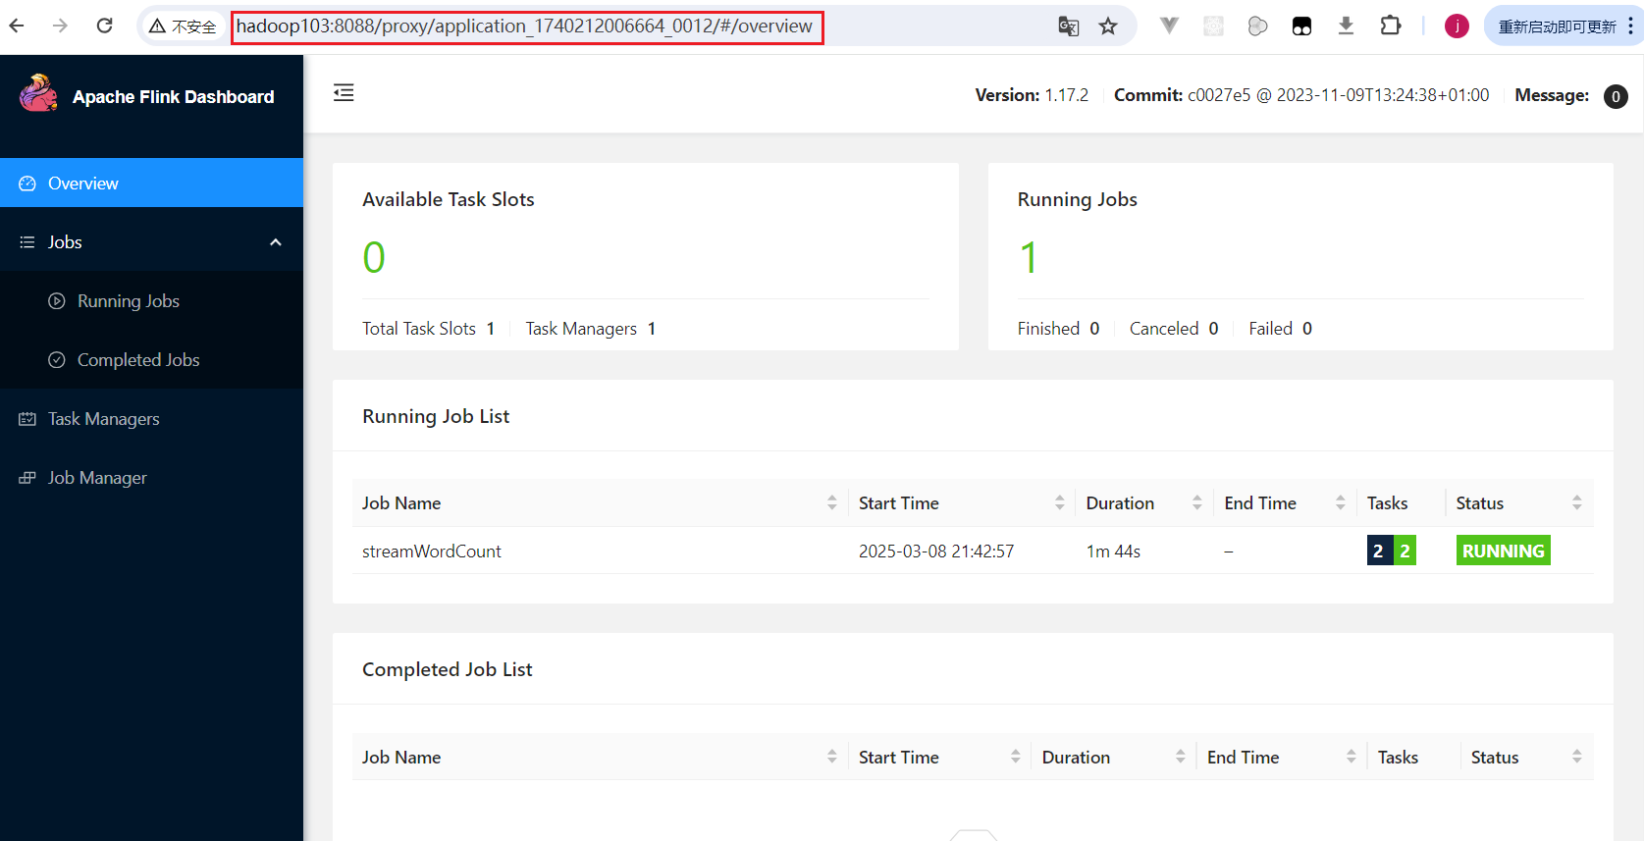Viewport: 1644px width, 841px height.
Task: Click the green RUNNING status badge
Action: (x=1502, y=552)
